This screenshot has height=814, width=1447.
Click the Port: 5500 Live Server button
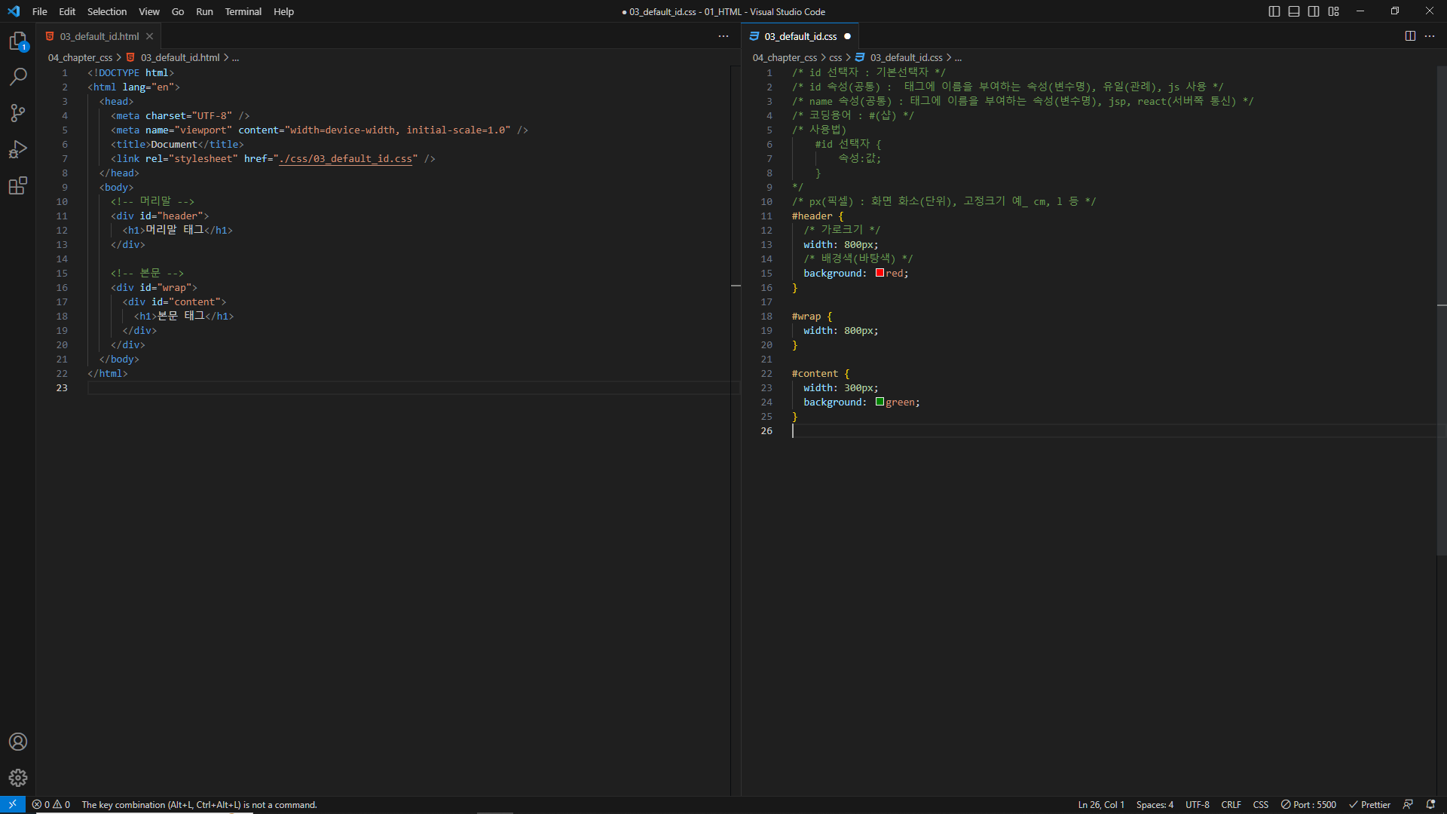(x=1308, y=805)
